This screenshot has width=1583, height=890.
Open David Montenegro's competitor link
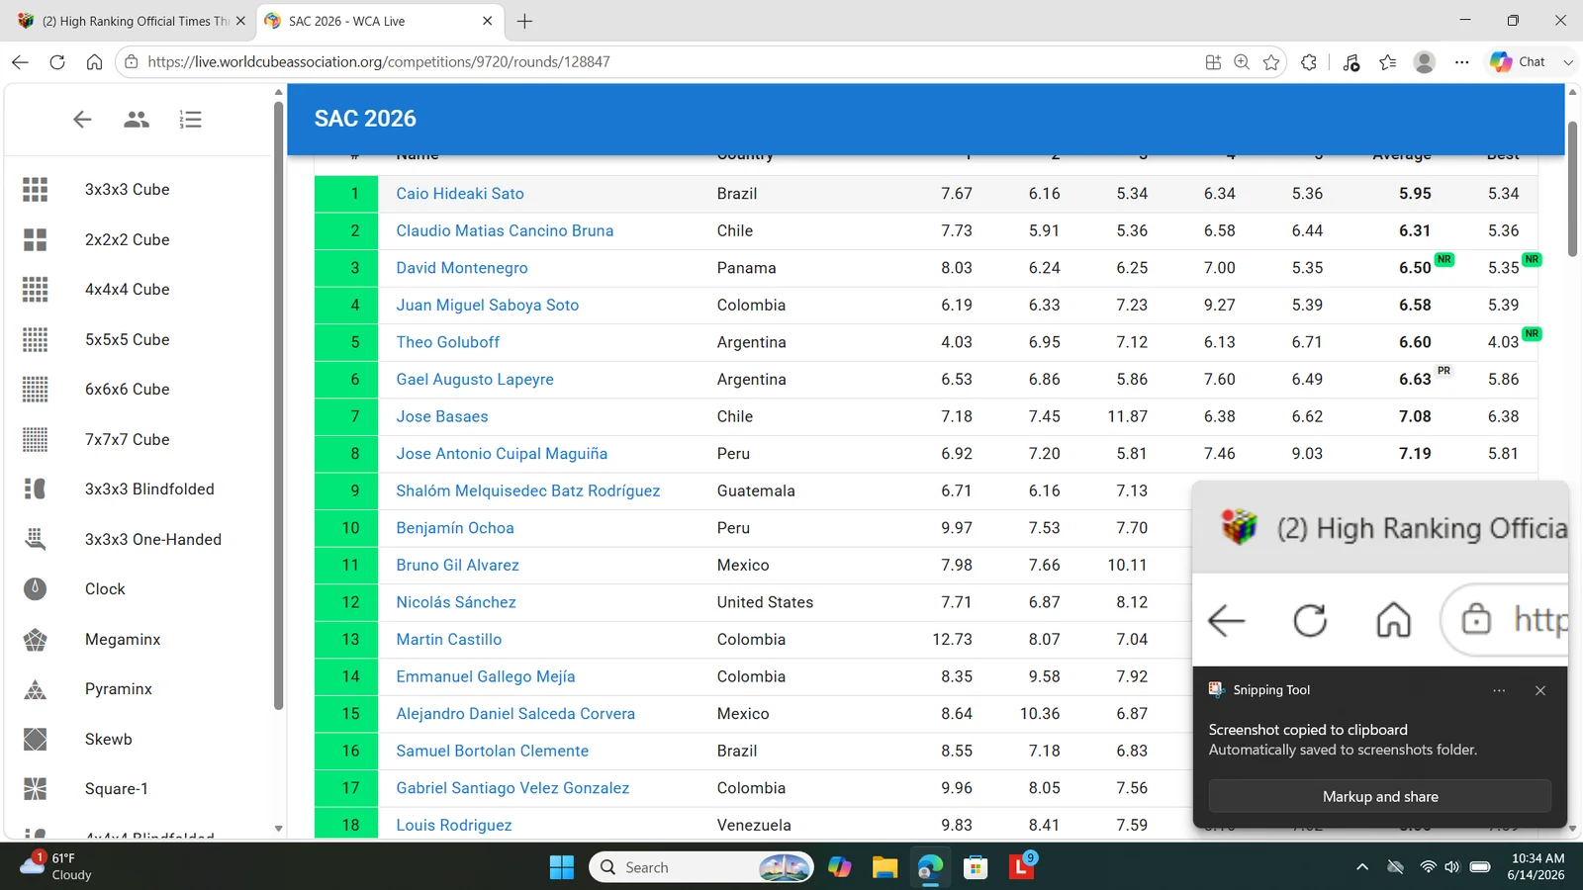coord(462,268)
